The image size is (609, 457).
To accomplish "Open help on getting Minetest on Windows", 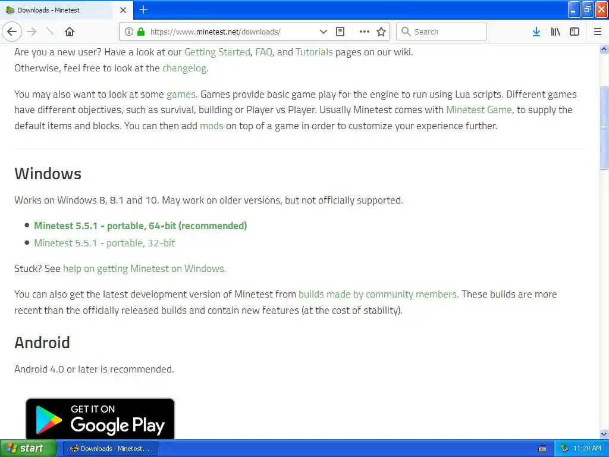I will [145, 268].
